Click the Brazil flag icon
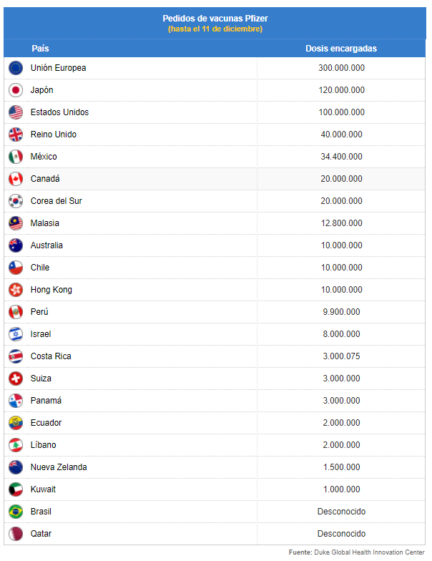 pyautogui.click(x=16, y=512)
